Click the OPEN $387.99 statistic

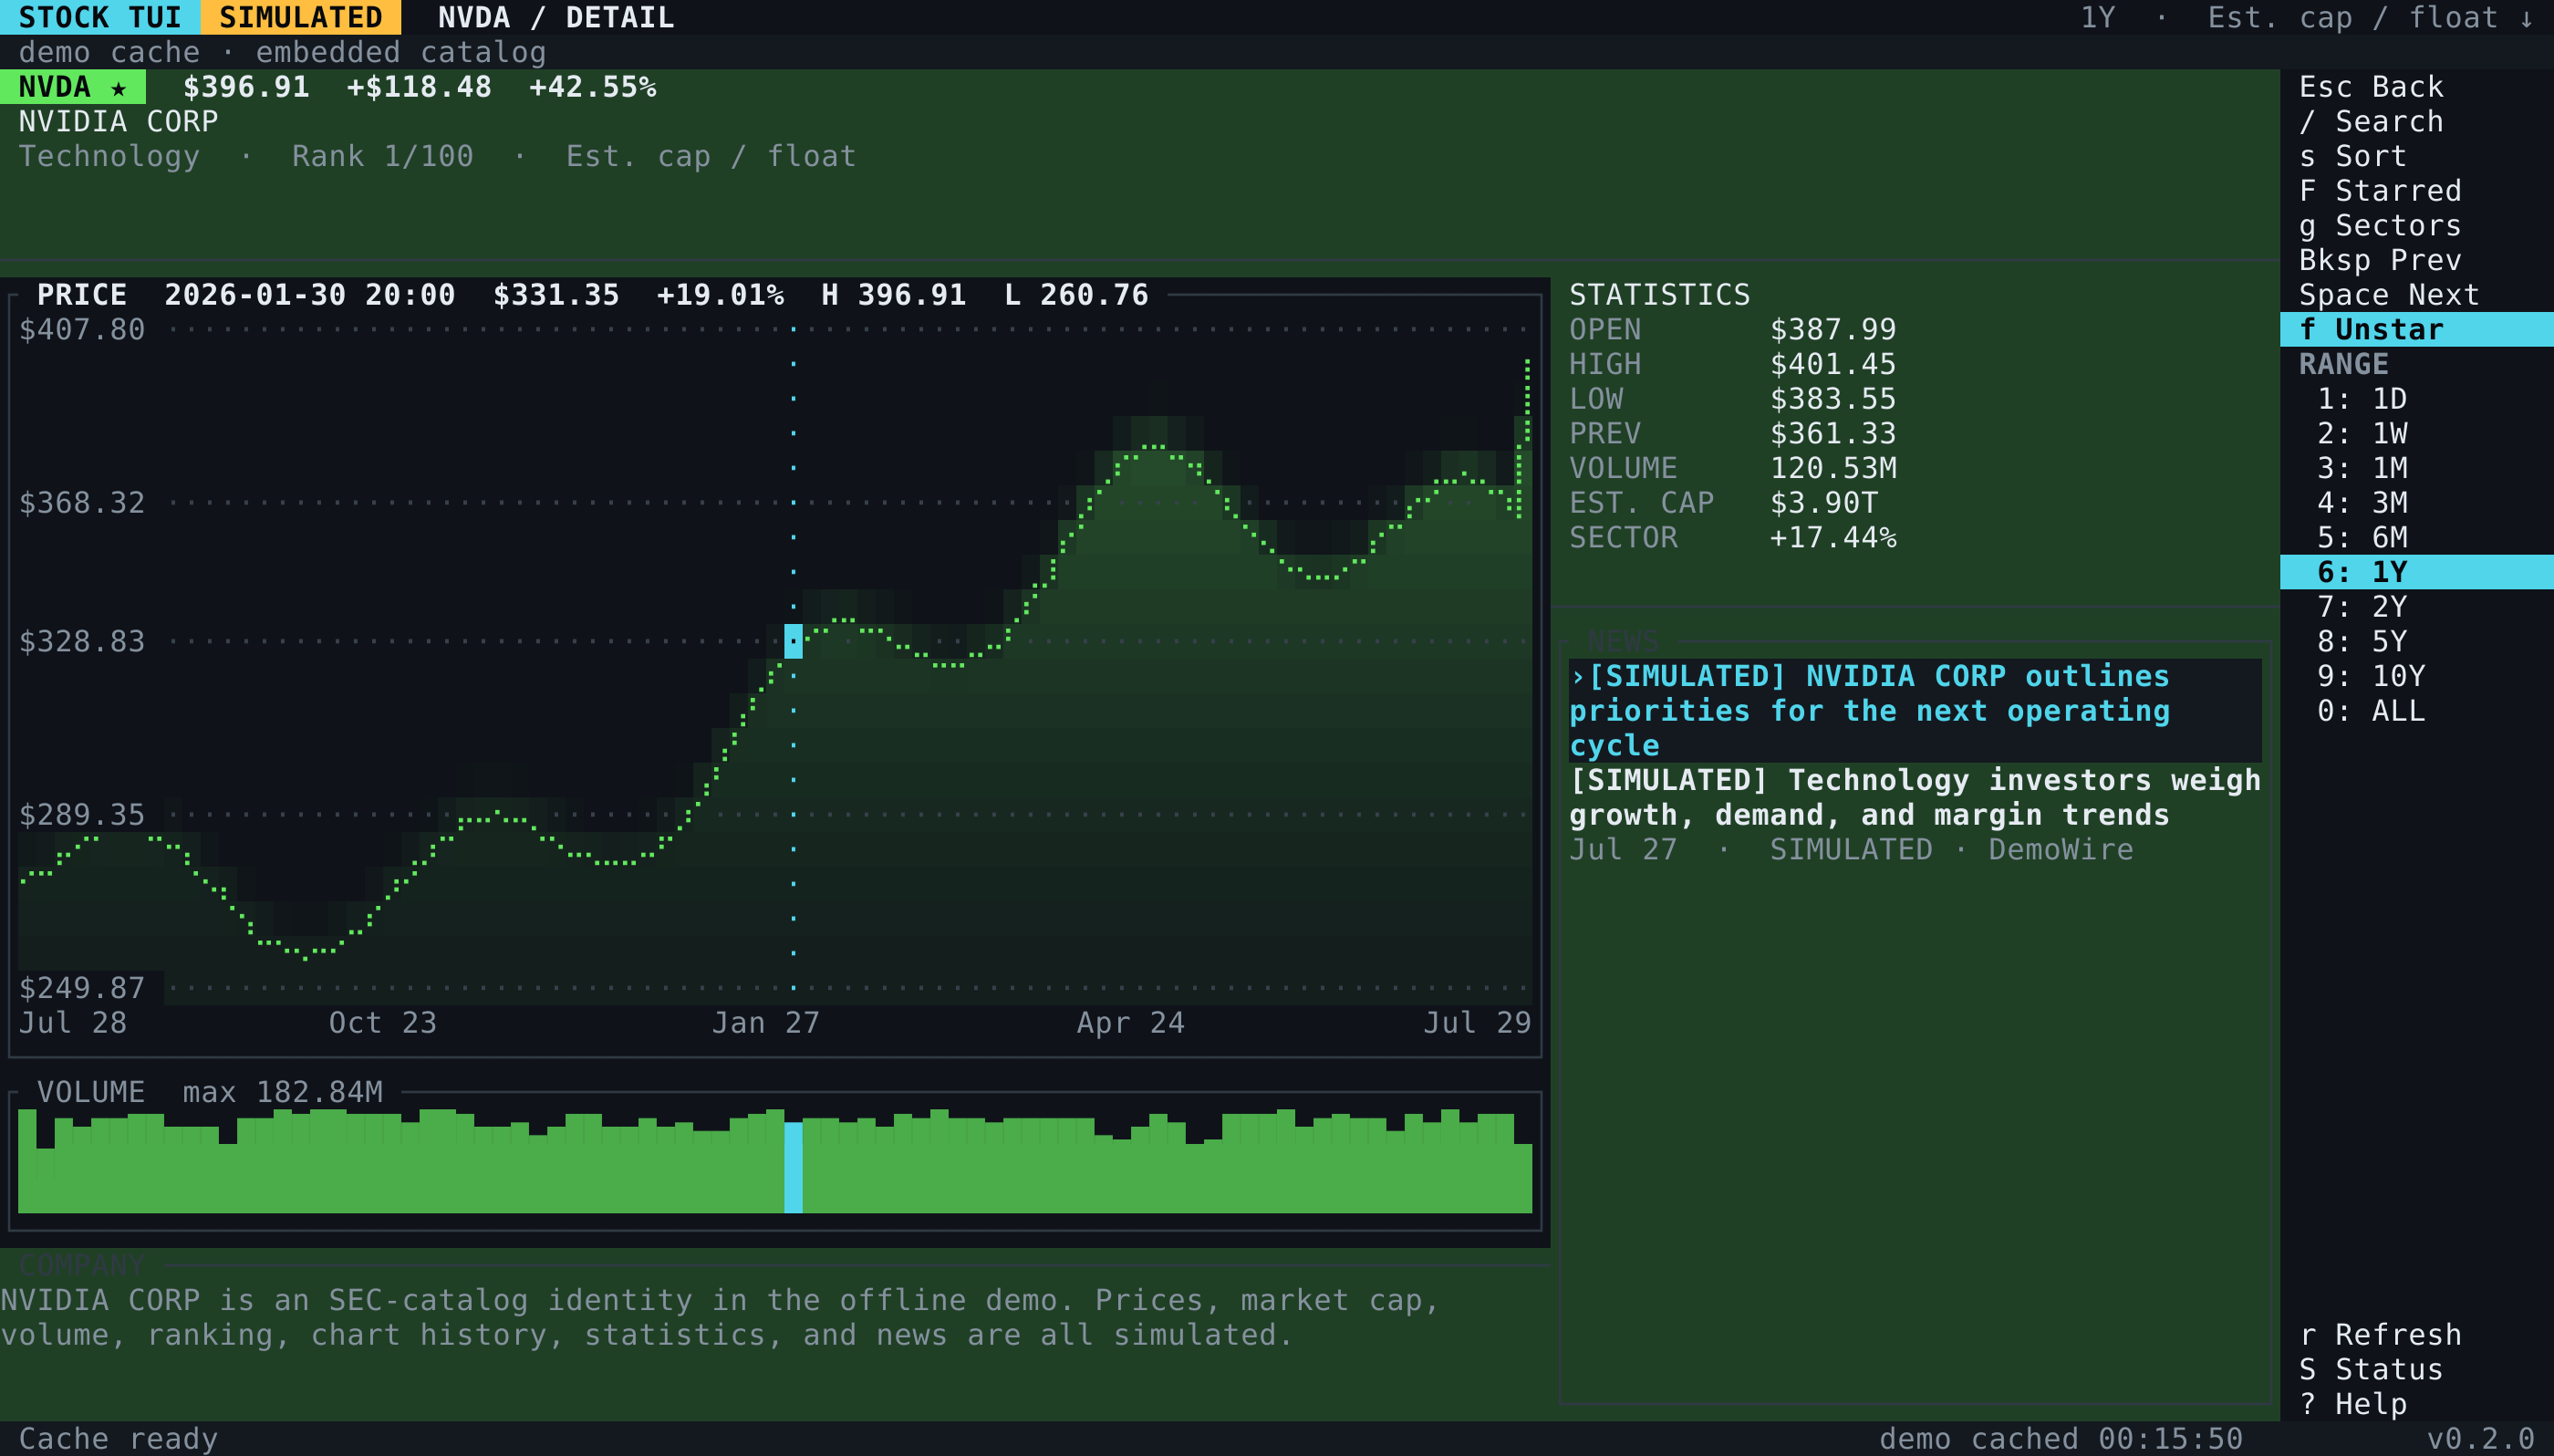click(x=1732, y=329)
